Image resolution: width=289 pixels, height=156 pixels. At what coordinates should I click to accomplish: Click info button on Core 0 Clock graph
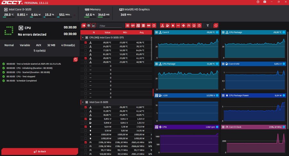click(x=284, y=127)
